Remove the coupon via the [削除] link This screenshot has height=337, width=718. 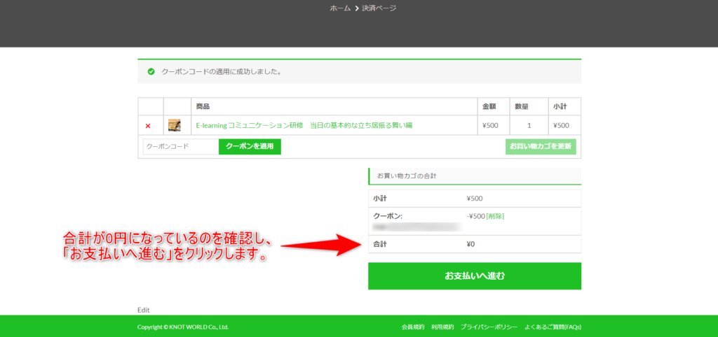495,216
